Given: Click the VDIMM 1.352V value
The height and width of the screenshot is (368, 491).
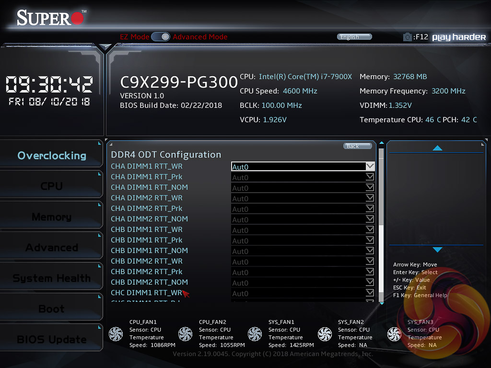Looking at the screenshot, I should (400, 105).
